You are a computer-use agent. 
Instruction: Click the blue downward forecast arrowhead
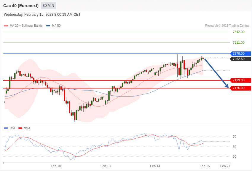click(x=227, y=86)
